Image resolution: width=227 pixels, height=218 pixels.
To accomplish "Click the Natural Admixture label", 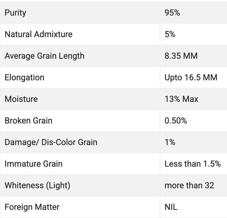I will pyautogui.click(x=38, y=34).
